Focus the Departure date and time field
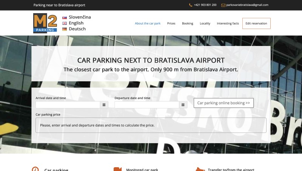 tap(146, 105)
